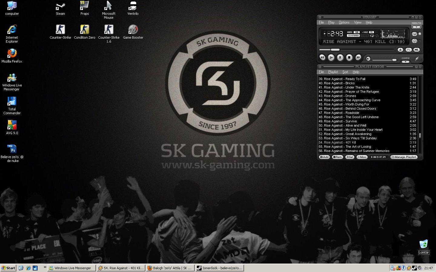Image resolution: width=436 pixels, height=272 pixels.
Task: Toggle shuffle mode in Winamp
Action: [x=415, y=41]
